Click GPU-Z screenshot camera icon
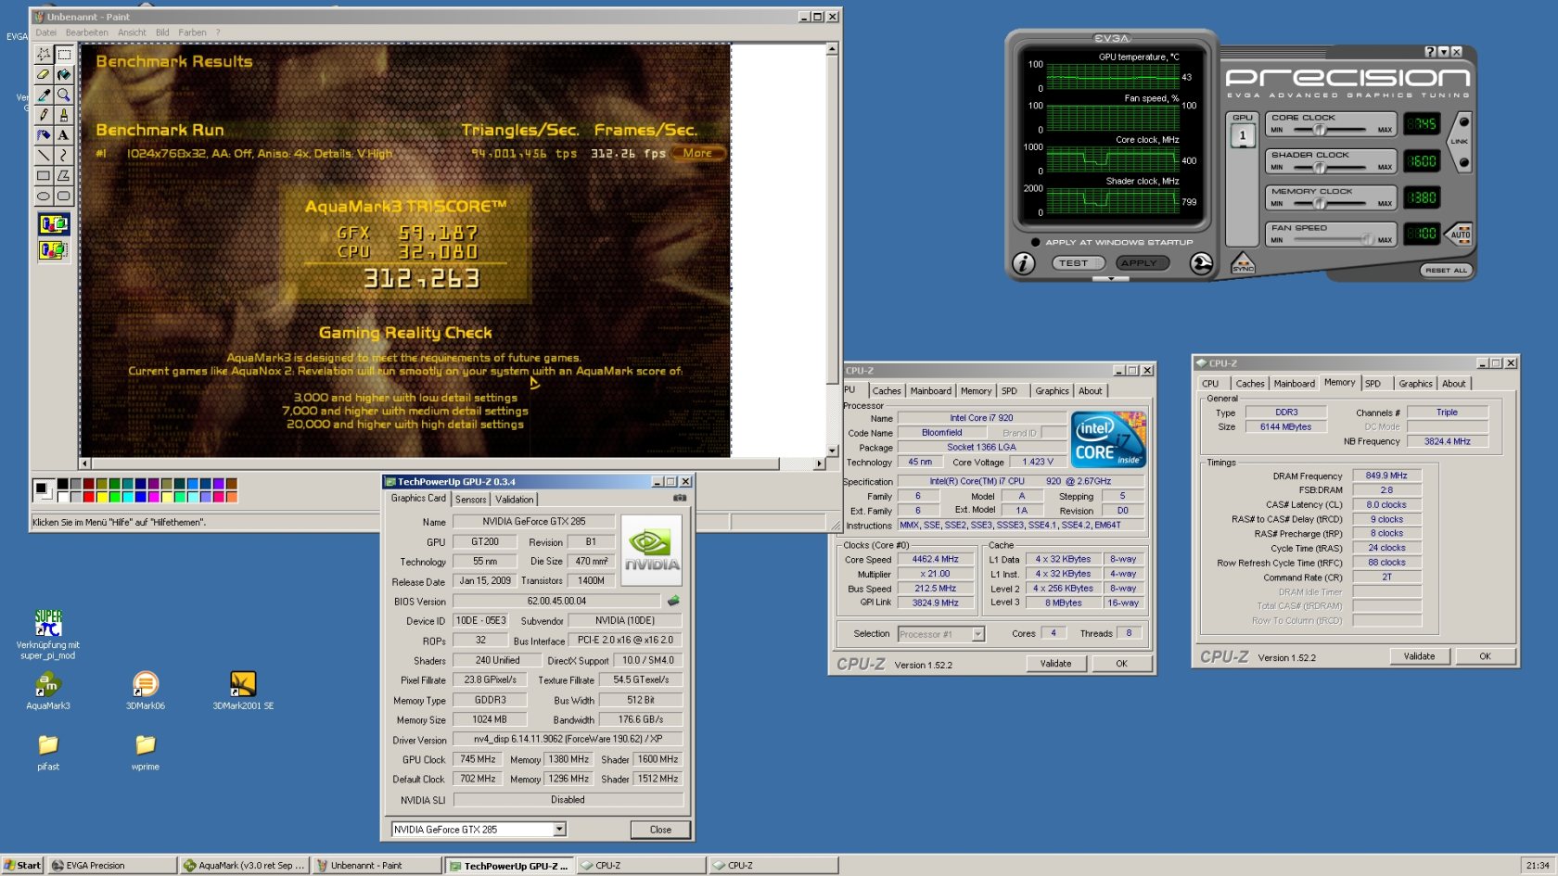Viewport: 1558px width, 876px height. pyautogui.click(x=680, y=498)
